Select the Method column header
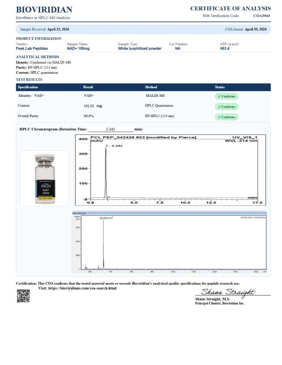The height and width of the screenshot is (365, 282). point(151,87)
